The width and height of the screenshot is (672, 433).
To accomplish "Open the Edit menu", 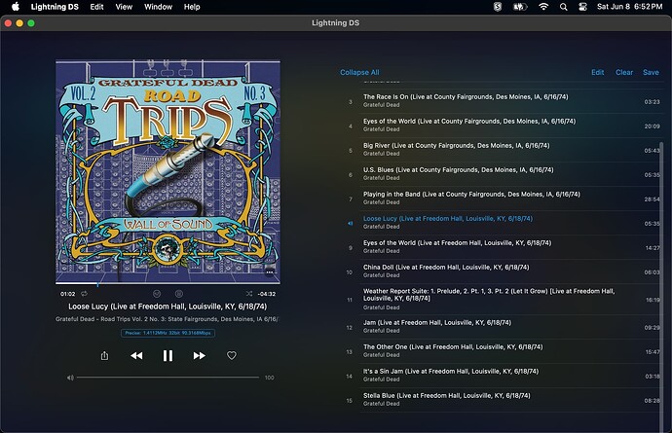I will tap(96, 7).
